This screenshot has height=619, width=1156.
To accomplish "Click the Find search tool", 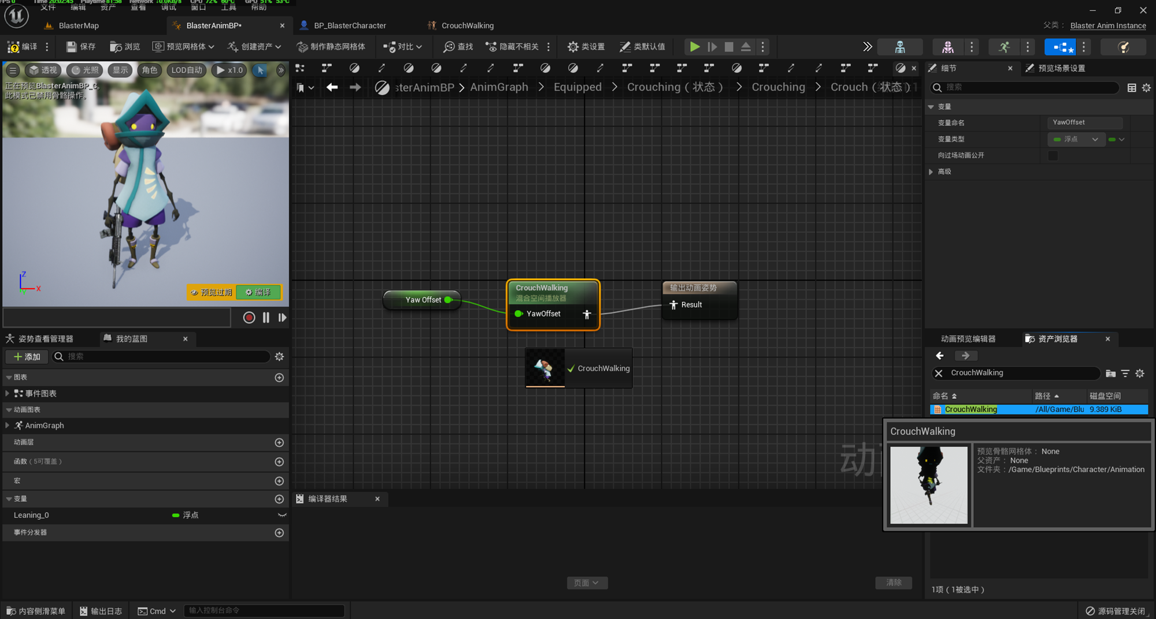I will 458,47.
